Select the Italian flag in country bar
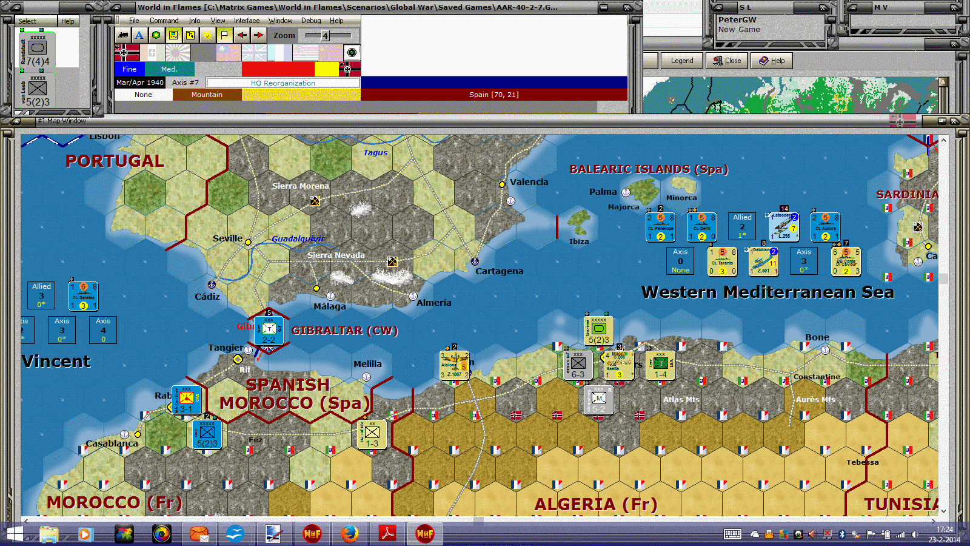970x546 pixels. tap(152, 53)
